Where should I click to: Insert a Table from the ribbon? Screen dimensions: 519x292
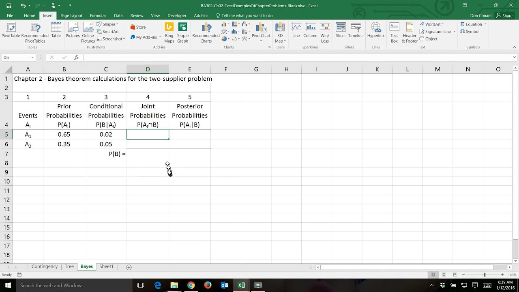click(56, 30)
